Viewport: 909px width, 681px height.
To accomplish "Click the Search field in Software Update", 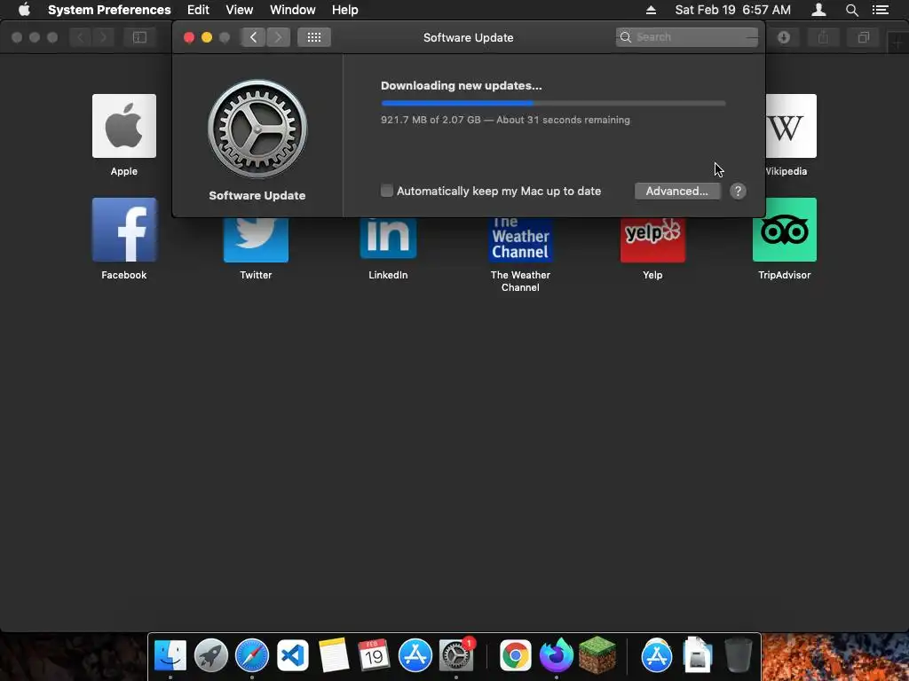I will (686, 37).
